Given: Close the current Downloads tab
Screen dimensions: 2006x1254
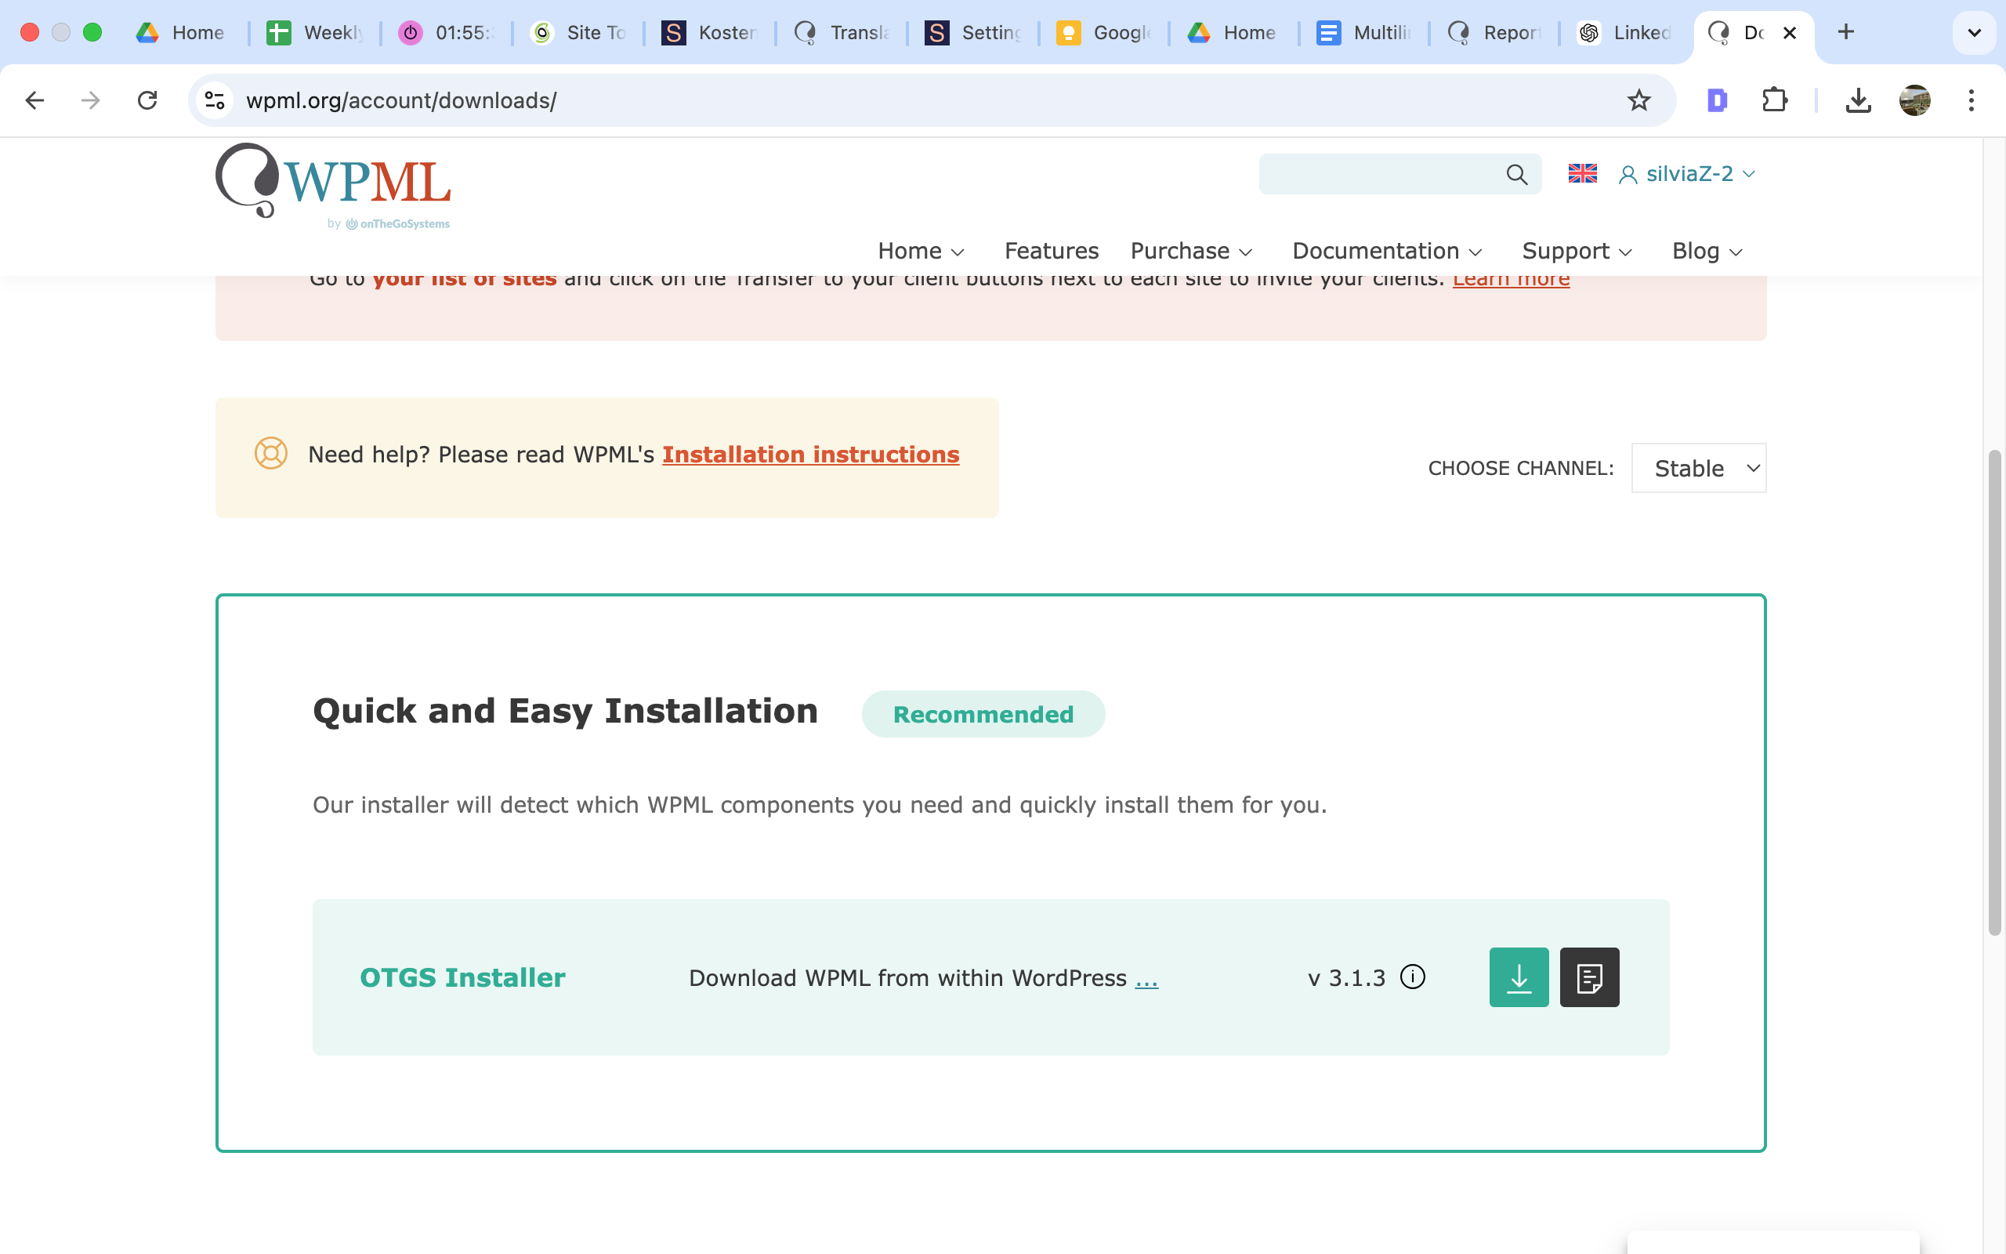Looking at the screenshot, I should (1790, 32).
